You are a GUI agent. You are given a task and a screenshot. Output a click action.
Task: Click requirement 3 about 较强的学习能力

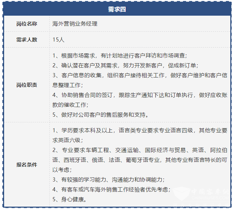pos(108,179)
